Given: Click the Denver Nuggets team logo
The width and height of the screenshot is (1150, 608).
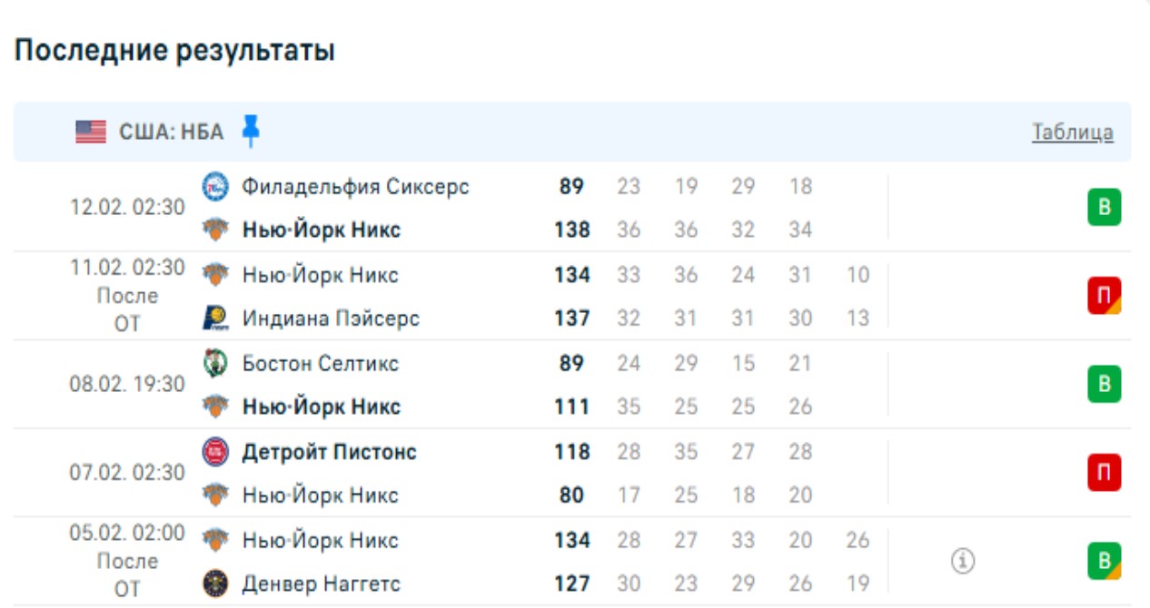Looking at the screenshot, I should coord(215,583).
